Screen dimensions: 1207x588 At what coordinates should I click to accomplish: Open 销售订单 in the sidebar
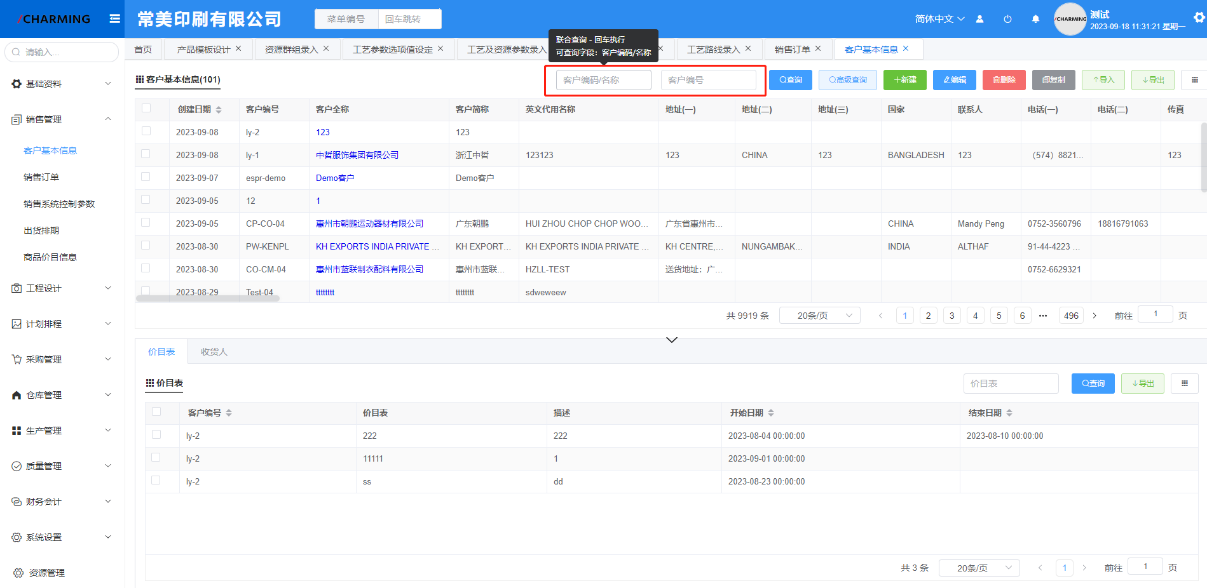[41, 177]
